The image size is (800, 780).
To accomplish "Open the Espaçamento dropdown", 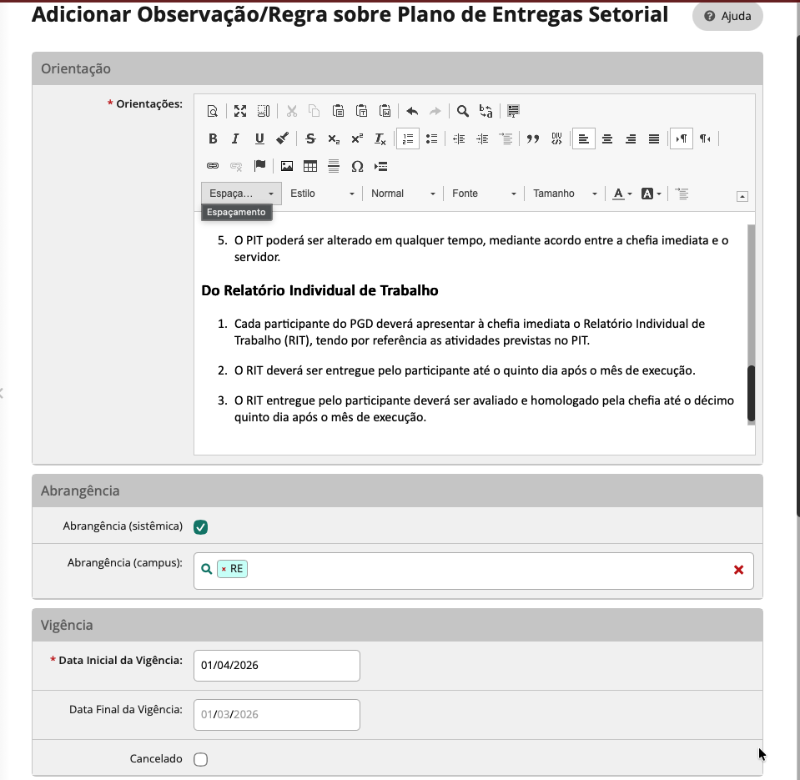I will tap(241, 194).
